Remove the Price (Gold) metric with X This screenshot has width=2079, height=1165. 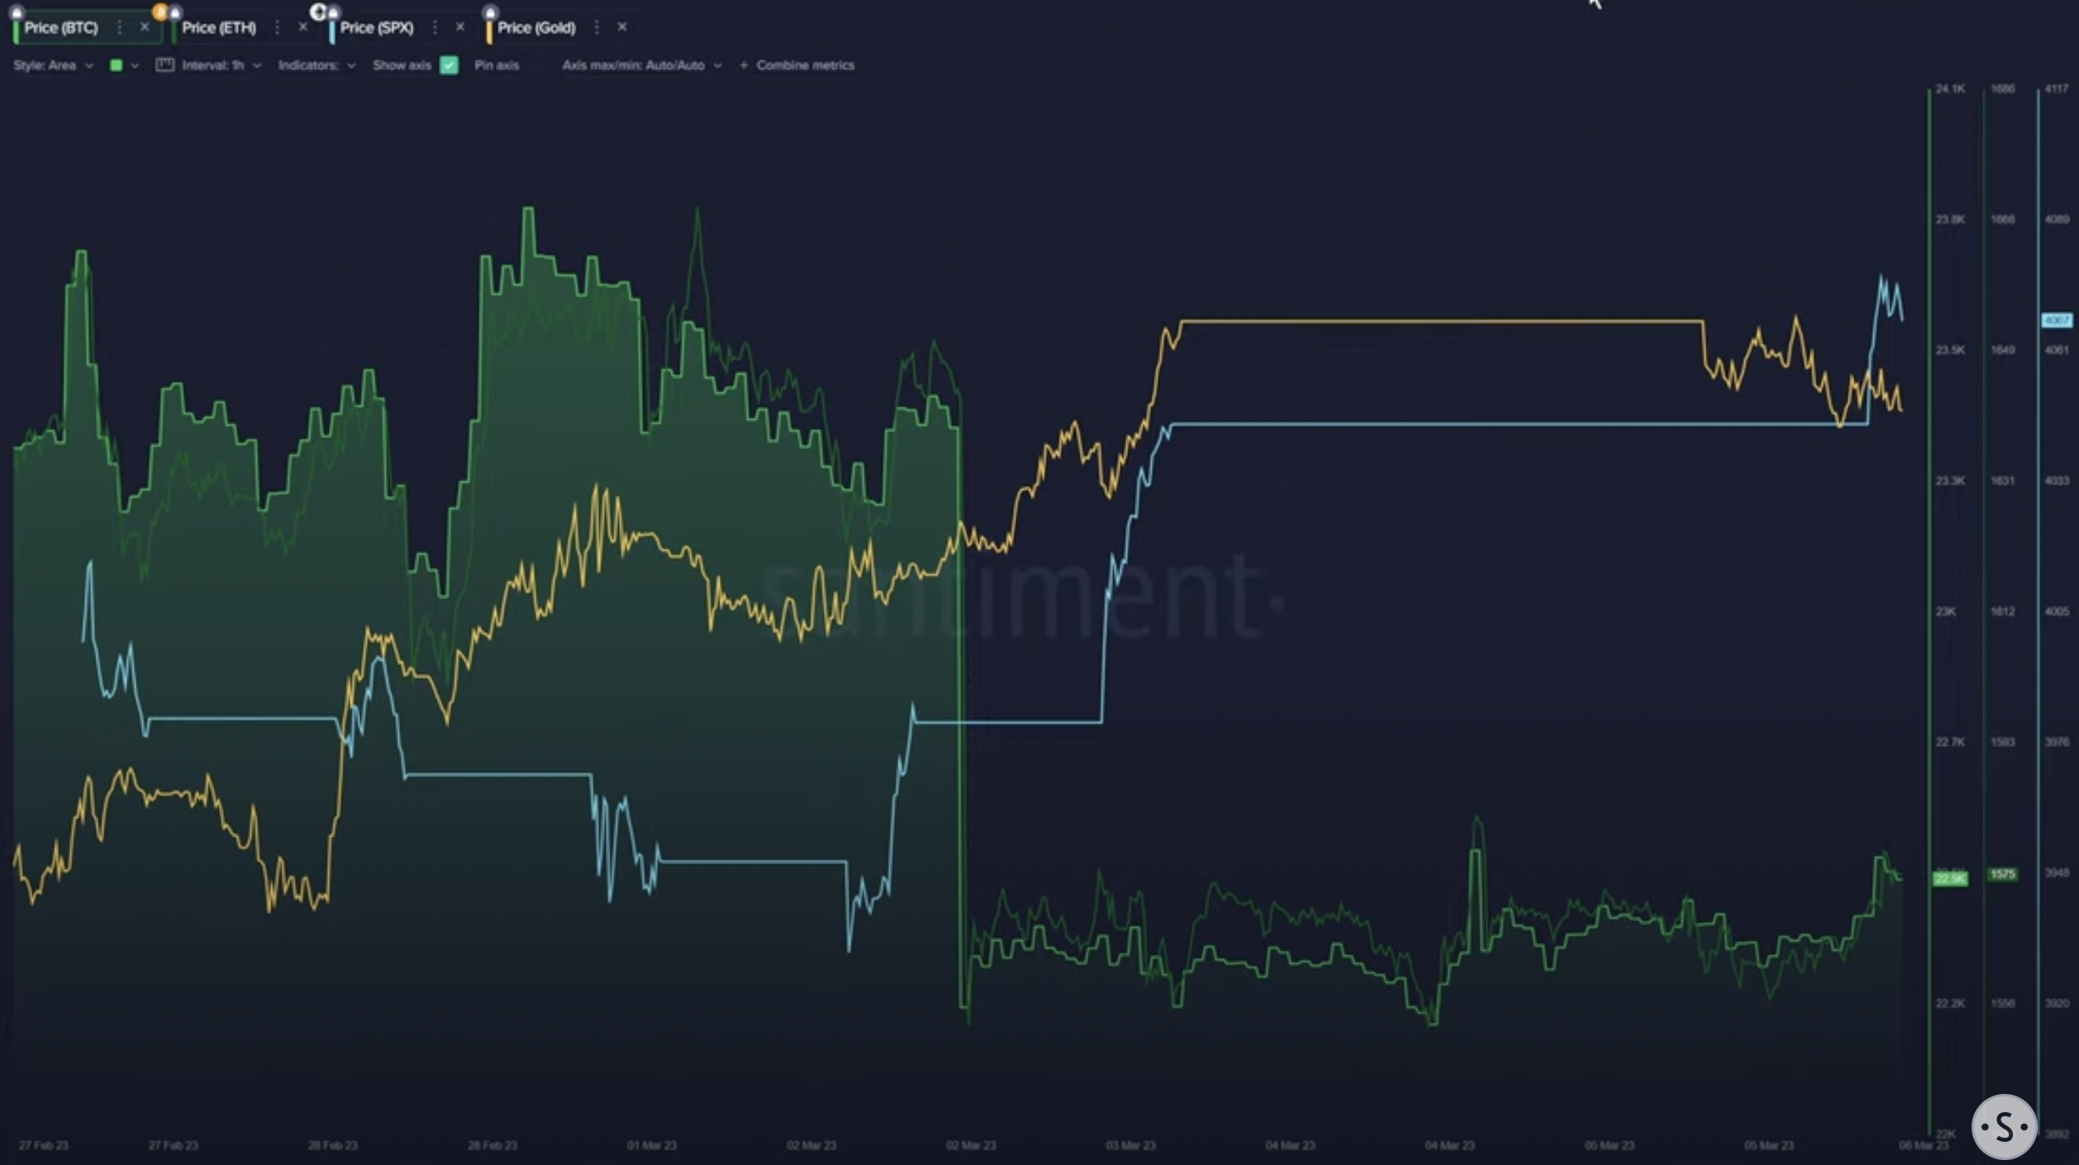(x=622, y=27)
